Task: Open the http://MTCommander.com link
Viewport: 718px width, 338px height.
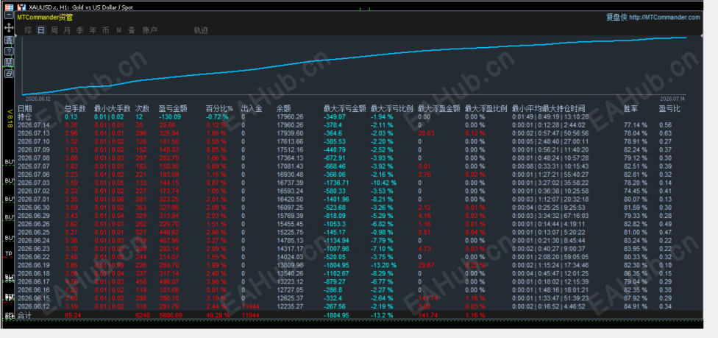Action: [x=664, y=18]
